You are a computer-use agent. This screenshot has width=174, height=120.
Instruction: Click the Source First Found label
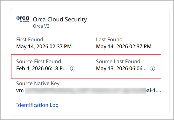pyautogui.click(x=39, y=61)
